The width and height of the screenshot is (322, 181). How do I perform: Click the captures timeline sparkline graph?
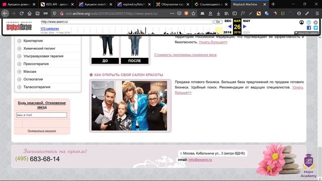(x=147, y=30)
